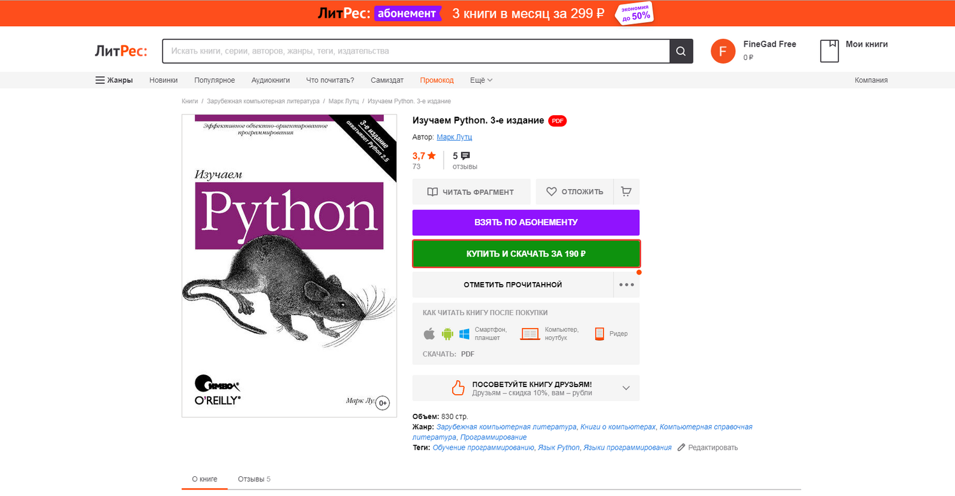Image resolution: width=955 pixels, height=496 pixels.
Task: Expand the Посоветуйте книгу друзьям panel
Action: pyautogui.click(x=626, y=388)
